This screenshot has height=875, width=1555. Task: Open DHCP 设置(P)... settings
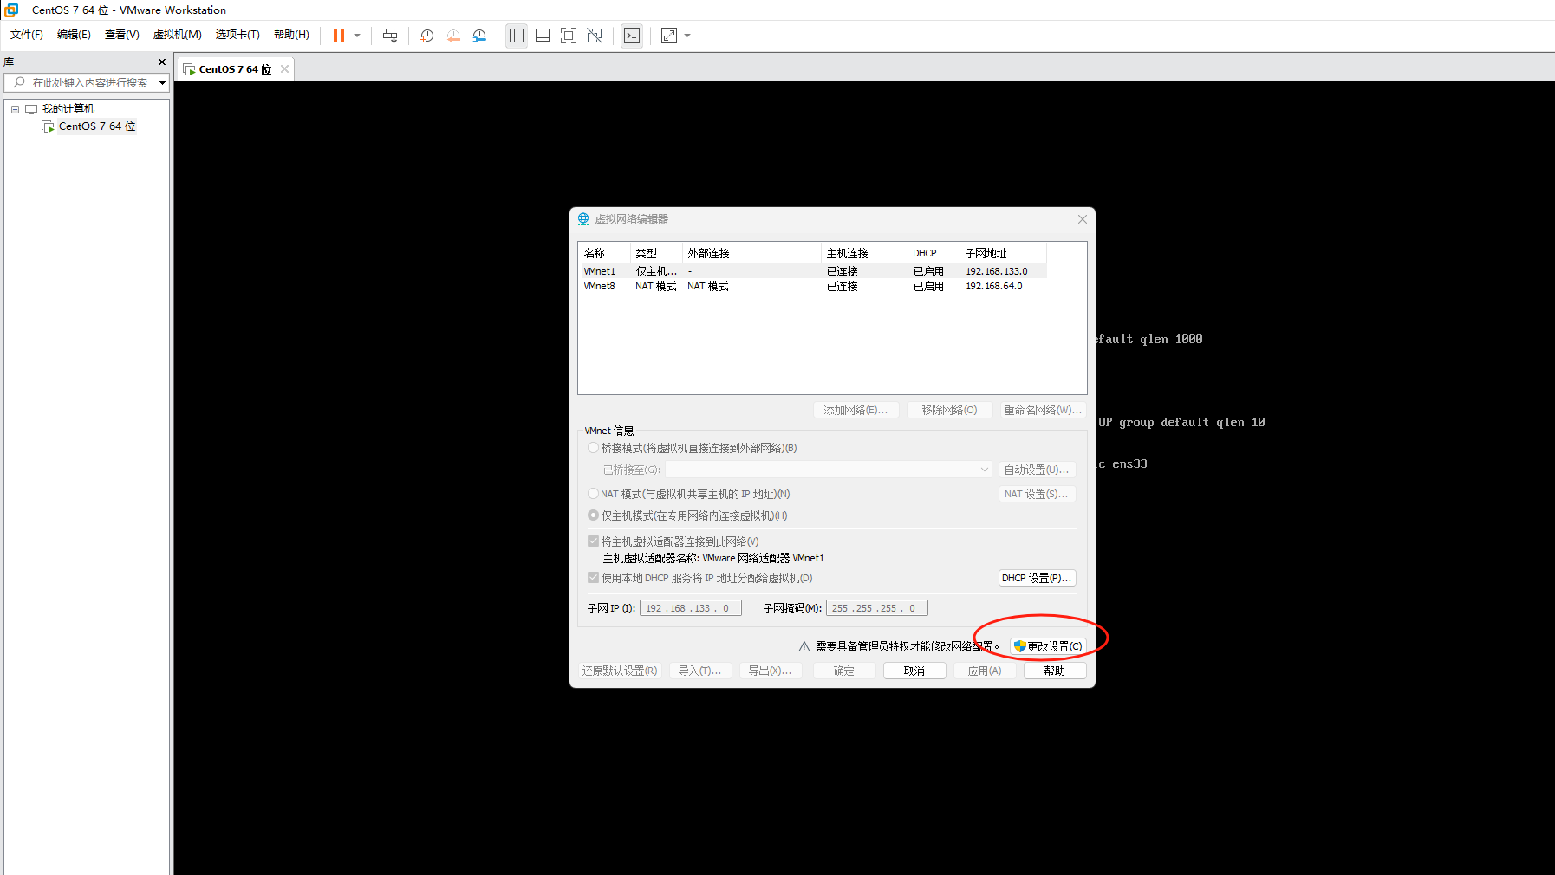point(1037,578)
